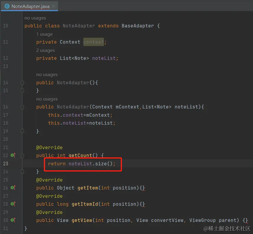Click '@Override' annotation on line 21

49,147
